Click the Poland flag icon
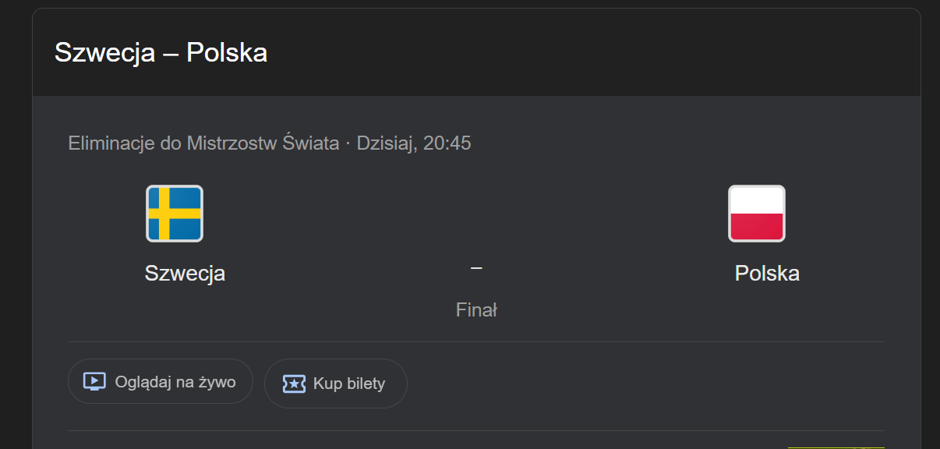This screenshot has height=449, width=940. click(x=756, y=213)
